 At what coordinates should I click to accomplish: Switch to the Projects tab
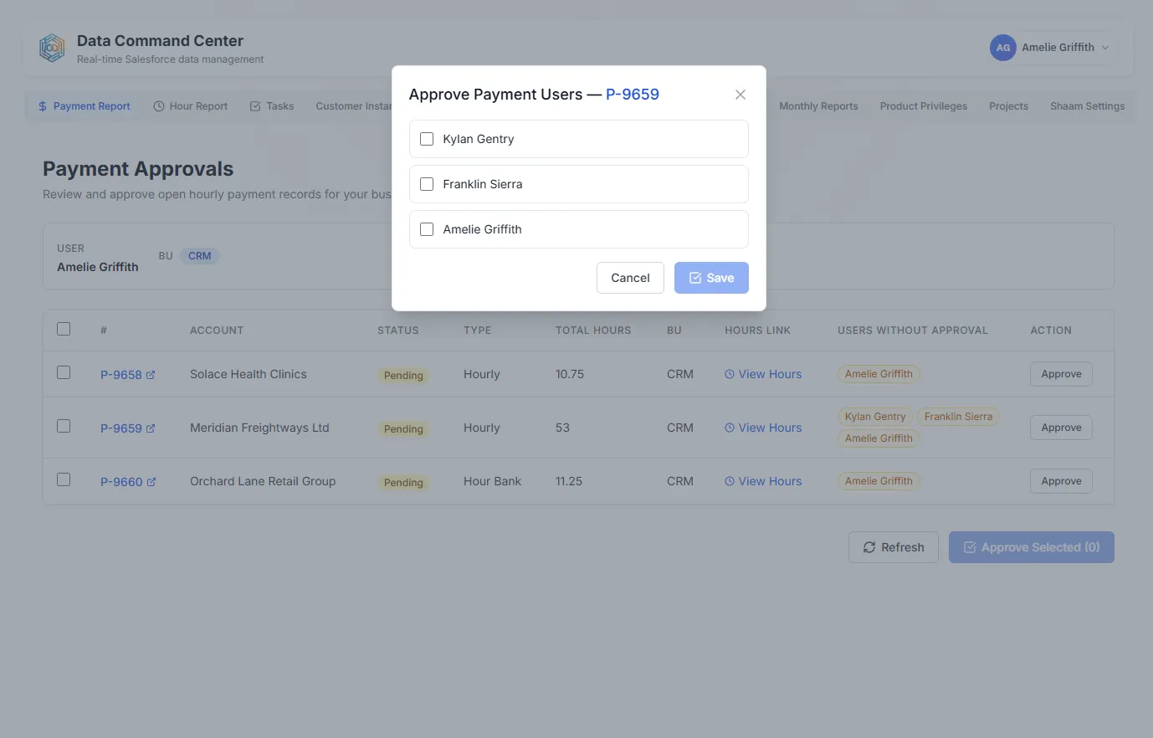point(1008,106)
